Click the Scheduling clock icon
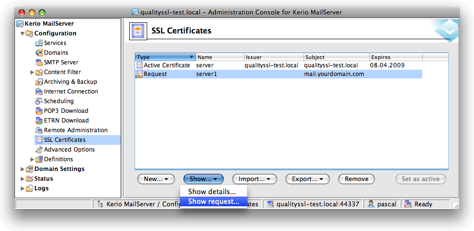The image size is (474, 231). click(x=39, y=101)
